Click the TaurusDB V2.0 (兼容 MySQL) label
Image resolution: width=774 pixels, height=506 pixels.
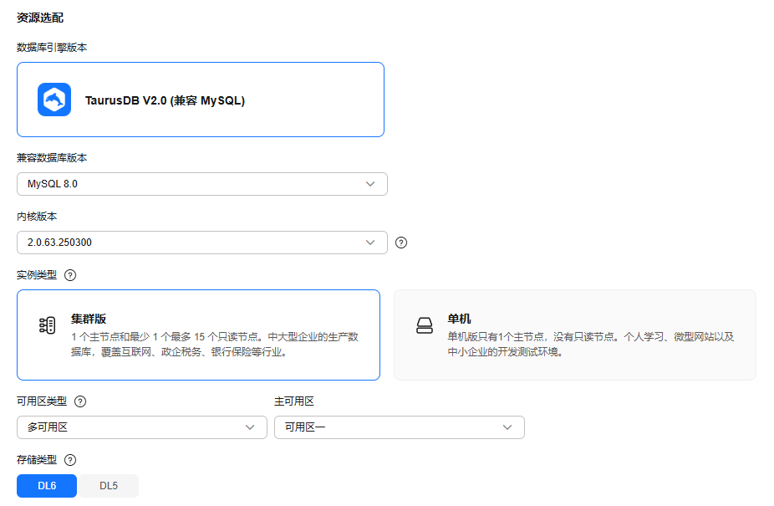pyautogui.click(x=165, y=100)
